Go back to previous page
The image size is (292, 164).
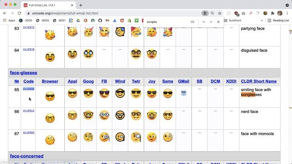[5, 13]
